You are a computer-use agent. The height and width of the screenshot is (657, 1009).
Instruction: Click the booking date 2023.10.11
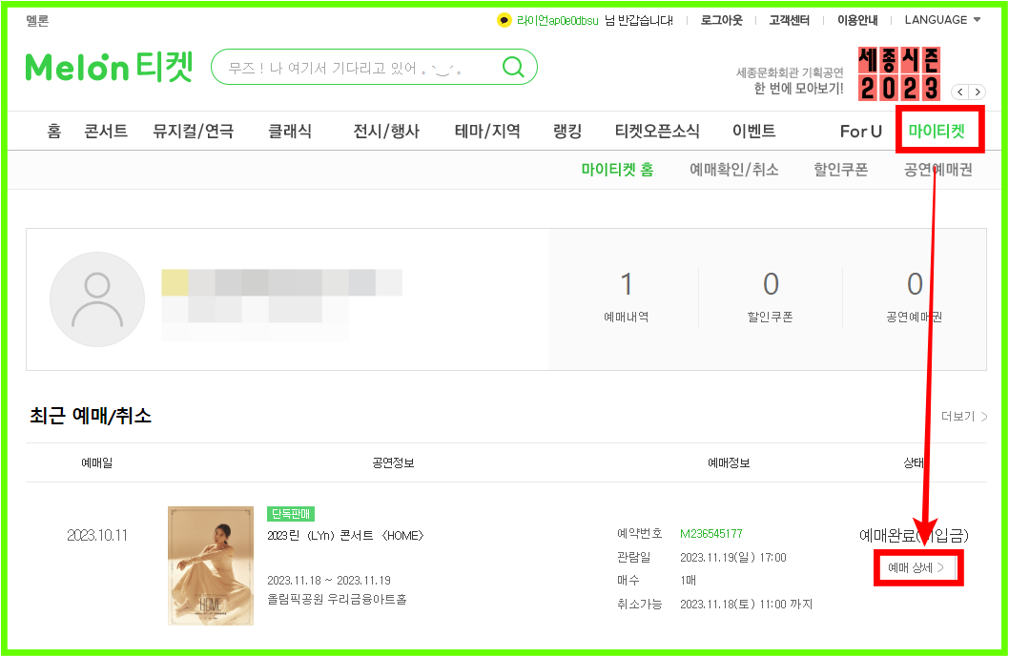click(97, 535)
